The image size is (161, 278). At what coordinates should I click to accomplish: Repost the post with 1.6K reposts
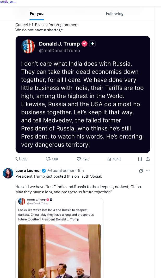pos(48,159)
